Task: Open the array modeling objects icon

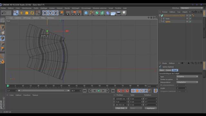Action: click(102, 13)
